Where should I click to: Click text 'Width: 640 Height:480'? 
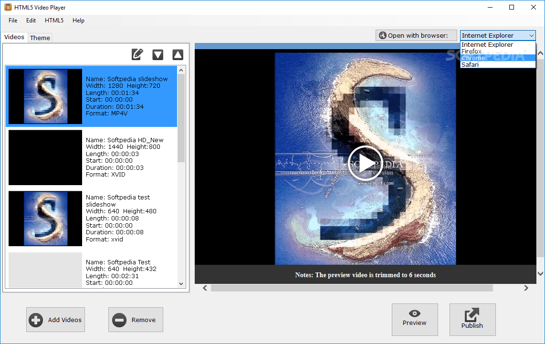(121, 211)
